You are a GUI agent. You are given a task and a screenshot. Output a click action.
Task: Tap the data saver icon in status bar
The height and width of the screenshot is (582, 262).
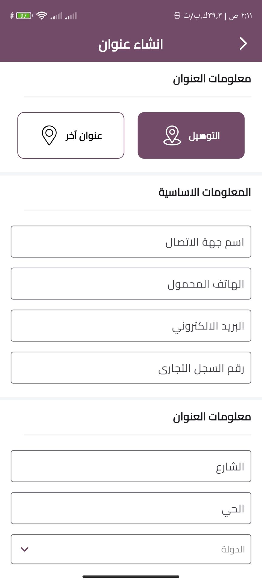[177, 15]
